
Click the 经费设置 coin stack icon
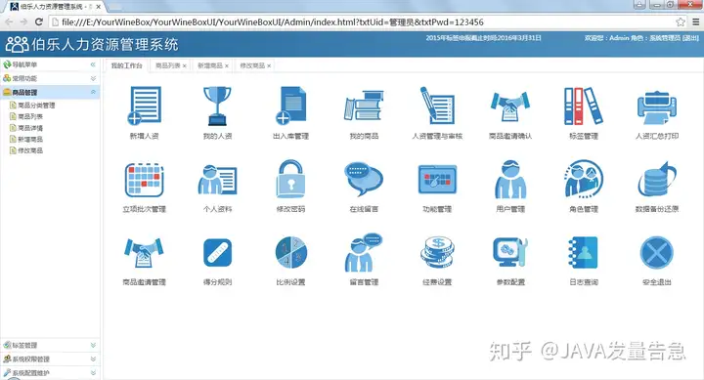(437, 252)
